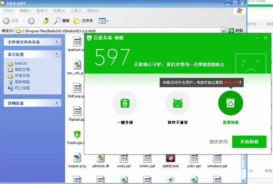Image resolution: width=273 pixels, height=184 pixels.
Task: Open the 帮助(H) menu
Action: coord(93,11)
